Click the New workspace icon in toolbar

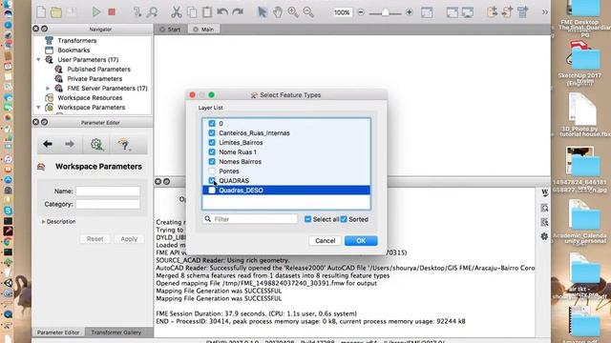41,12
